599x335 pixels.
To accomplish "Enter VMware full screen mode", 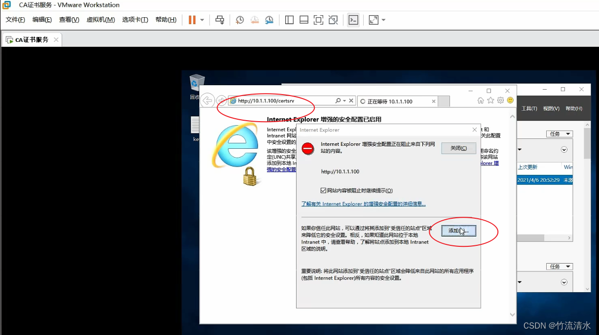I will 319,20.
